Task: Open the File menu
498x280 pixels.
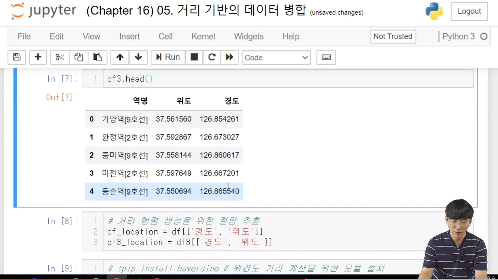Action: [24, 36]
